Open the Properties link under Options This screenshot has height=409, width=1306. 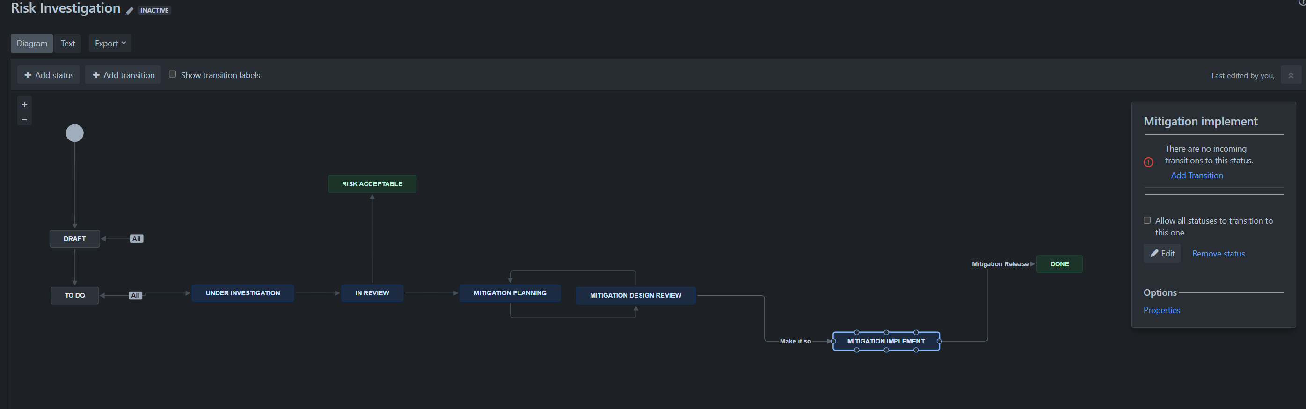[x=1161, y=310]
